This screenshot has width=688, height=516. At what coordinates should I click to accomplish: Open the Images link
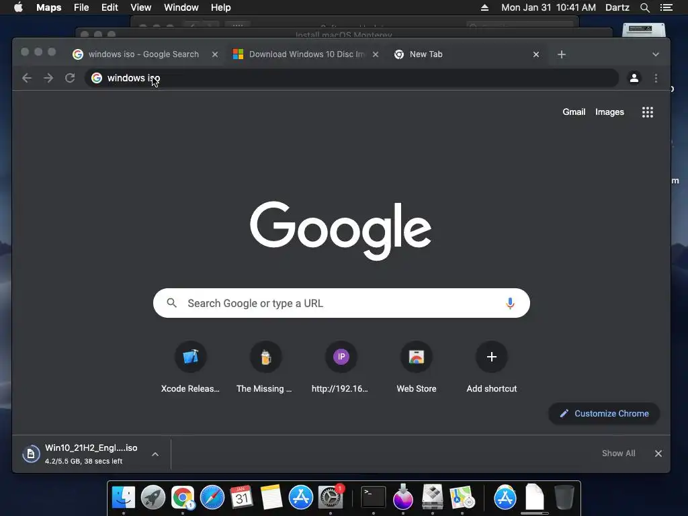609,112
